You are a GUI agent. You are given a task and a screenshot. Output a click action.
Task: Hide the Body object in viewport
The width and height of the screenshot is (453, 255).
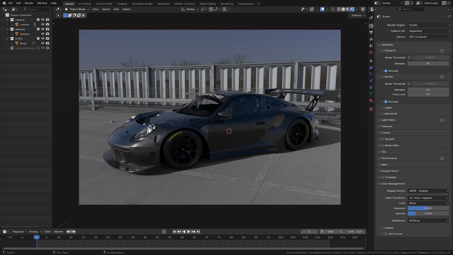pos(43,43)
